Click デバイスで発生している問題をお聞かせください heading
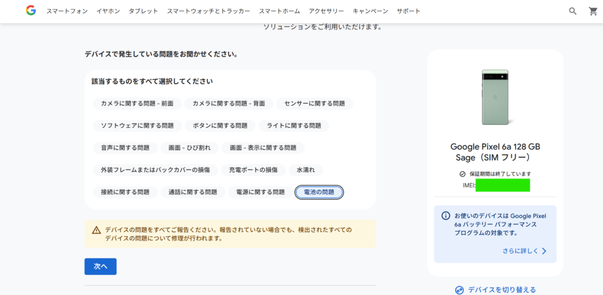Screen dimensions: 603x295 (x=161, y=54)
